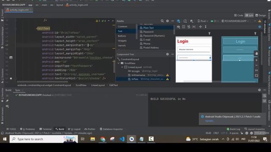
Task: Open Build panel settings gear
Action: click(x=260, y=90)
